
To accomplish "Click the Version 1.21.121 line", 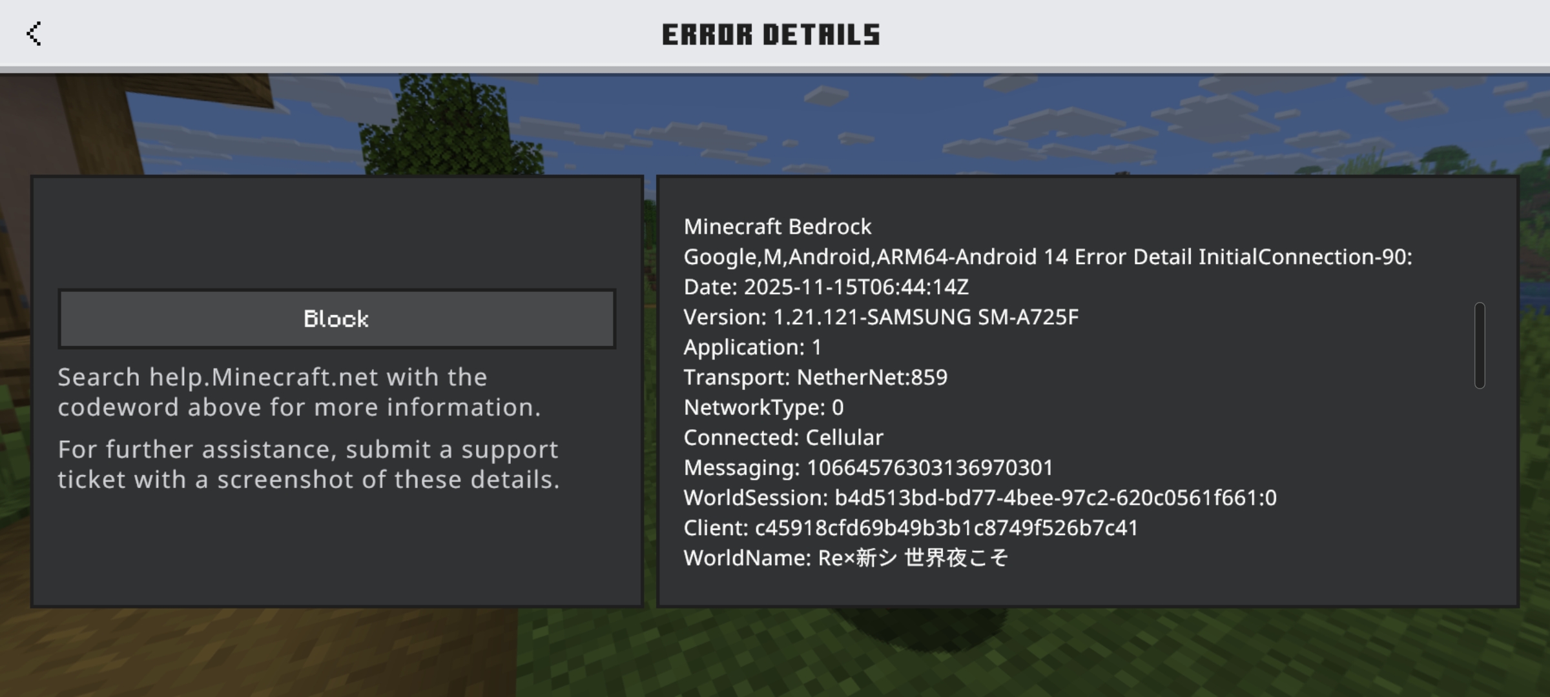I will click(881, 317).
